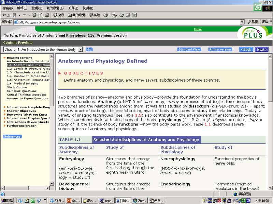Viewport: 273px width, 204px height.
Task: Switch to the Micr... PowerPoint taskbar button
Action: [x=73, y=201]
